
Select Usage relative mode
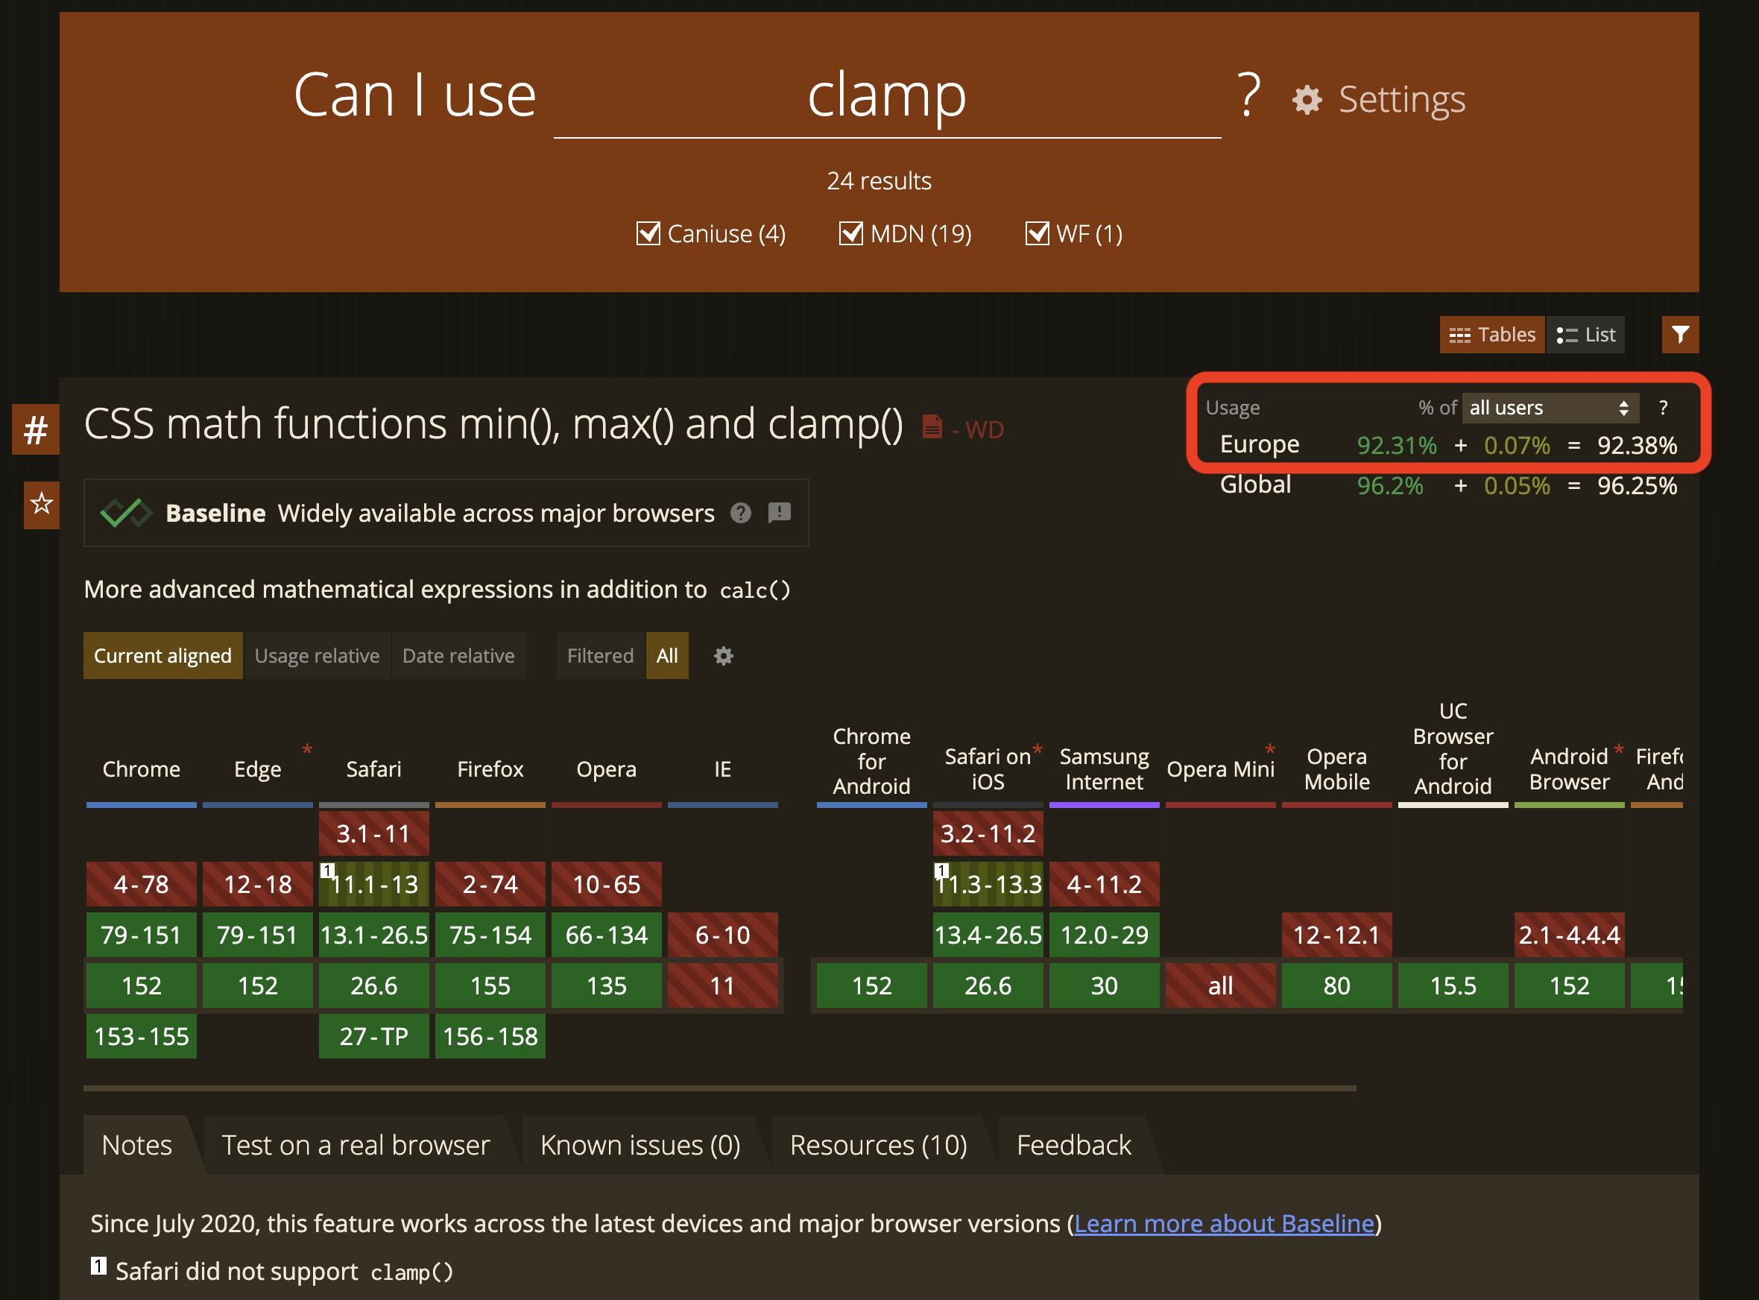tap(317, 655)
